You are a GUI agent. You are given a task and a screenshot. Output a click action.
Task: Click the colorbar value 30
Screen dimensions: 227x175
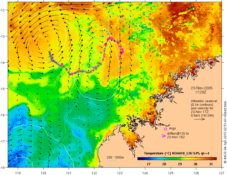point(196,164)
